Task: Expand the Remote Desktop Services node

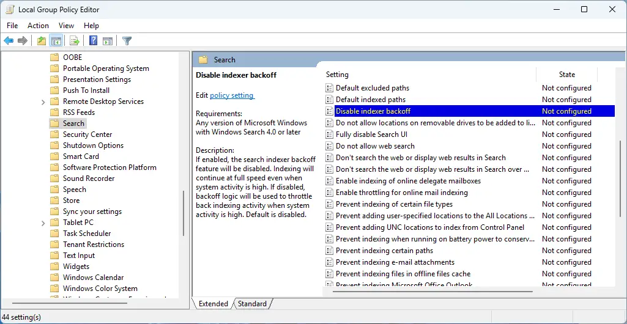Action: point(43,102)
